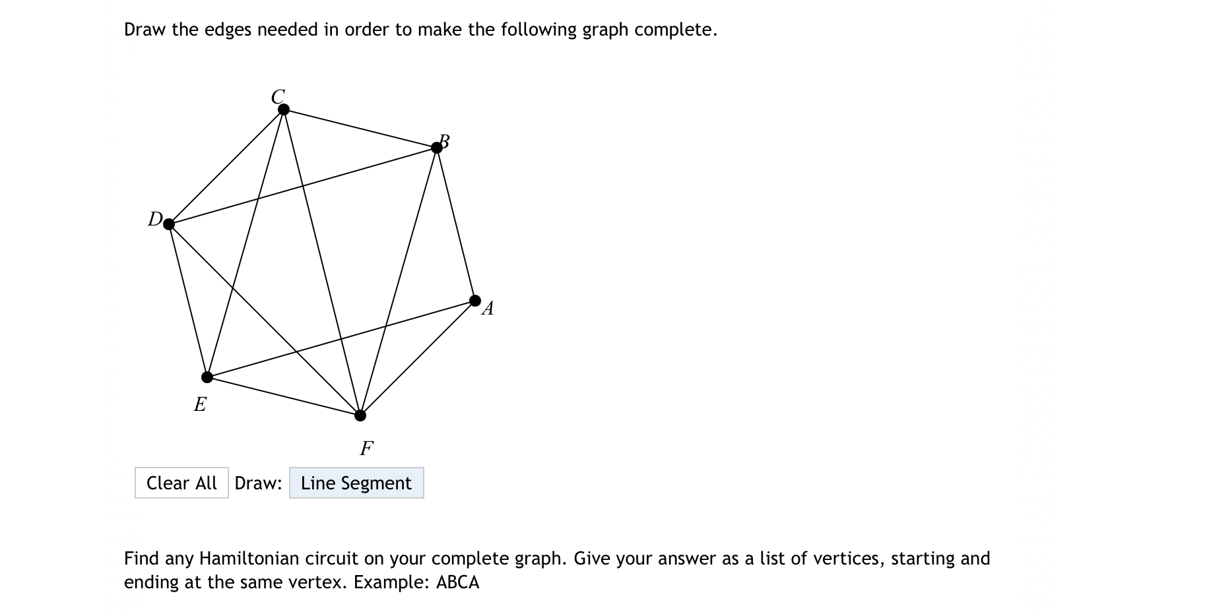Viewport: 1205px width, 616px height.
Task: Click vertex C on the graph
Action: coord(282,109)
